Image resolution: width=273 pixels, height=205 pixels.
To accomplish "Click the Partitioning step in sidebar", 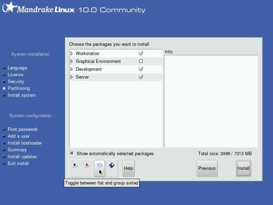I will pyautogui.click(x=19, y=88).
